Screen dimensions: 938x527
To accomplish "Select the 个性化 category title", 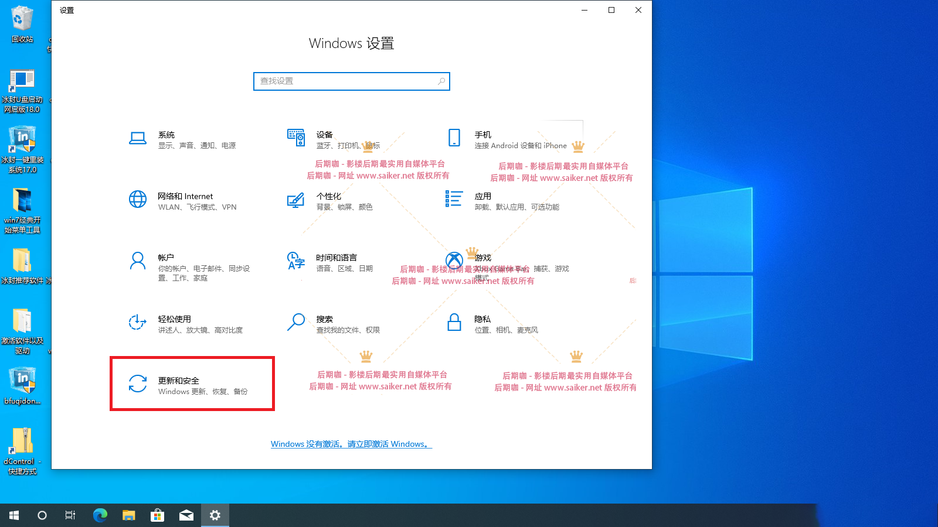I will (329, 196).
